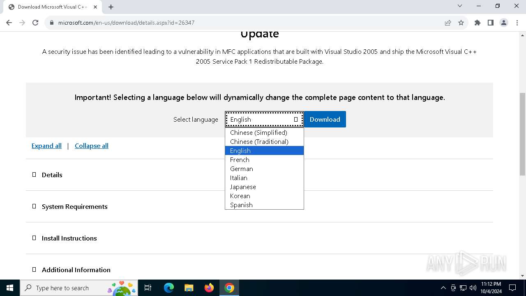Choose Chinese (Simplified) from the list
The height and width of the screenshot is (296, 526).
pos(264,132)
